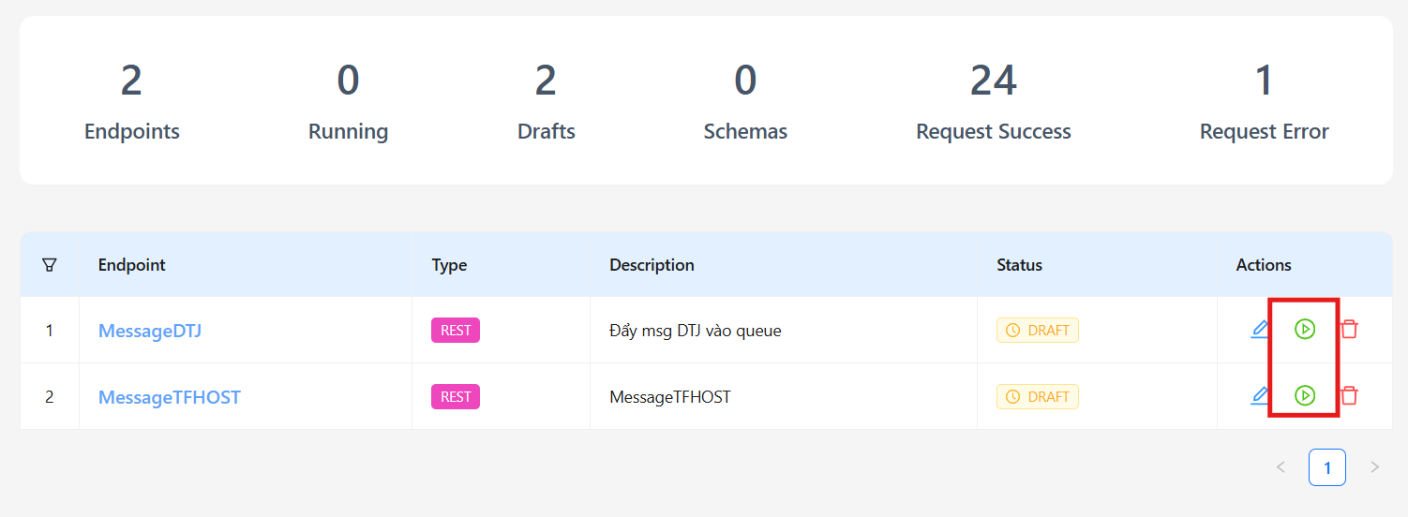Remove the MessageTFHOST endpoint with trash icon
The width and height of the screenshot is (1408, 517).
click(x=1349, y=396)
